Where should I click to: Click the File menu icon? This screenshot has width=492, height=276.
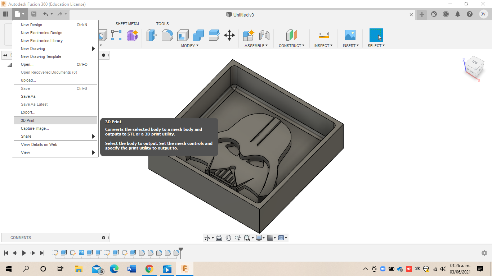click(19, 14)
